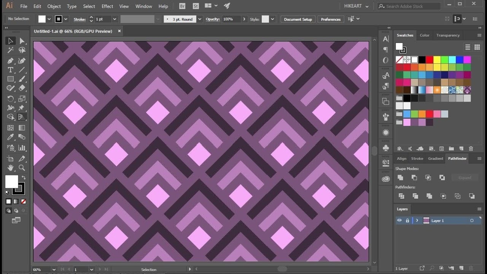
Task: Click the Minus Front shape mode
Action: pyautogui.click(x=414, y=177)
